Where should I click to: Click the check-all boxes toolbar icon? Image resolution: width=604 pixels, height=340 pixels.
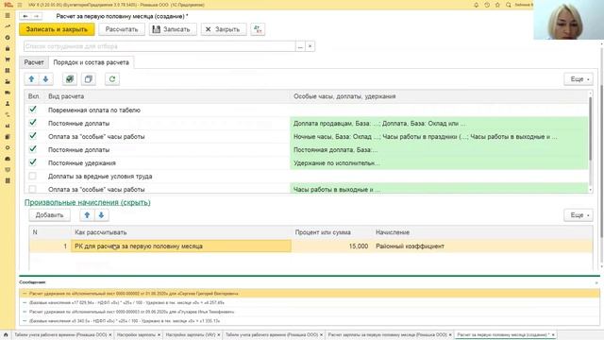(69, 79)
